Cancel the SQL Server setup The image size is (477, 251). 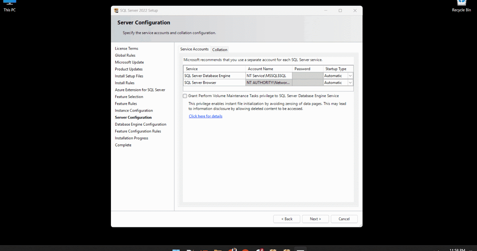344,219
